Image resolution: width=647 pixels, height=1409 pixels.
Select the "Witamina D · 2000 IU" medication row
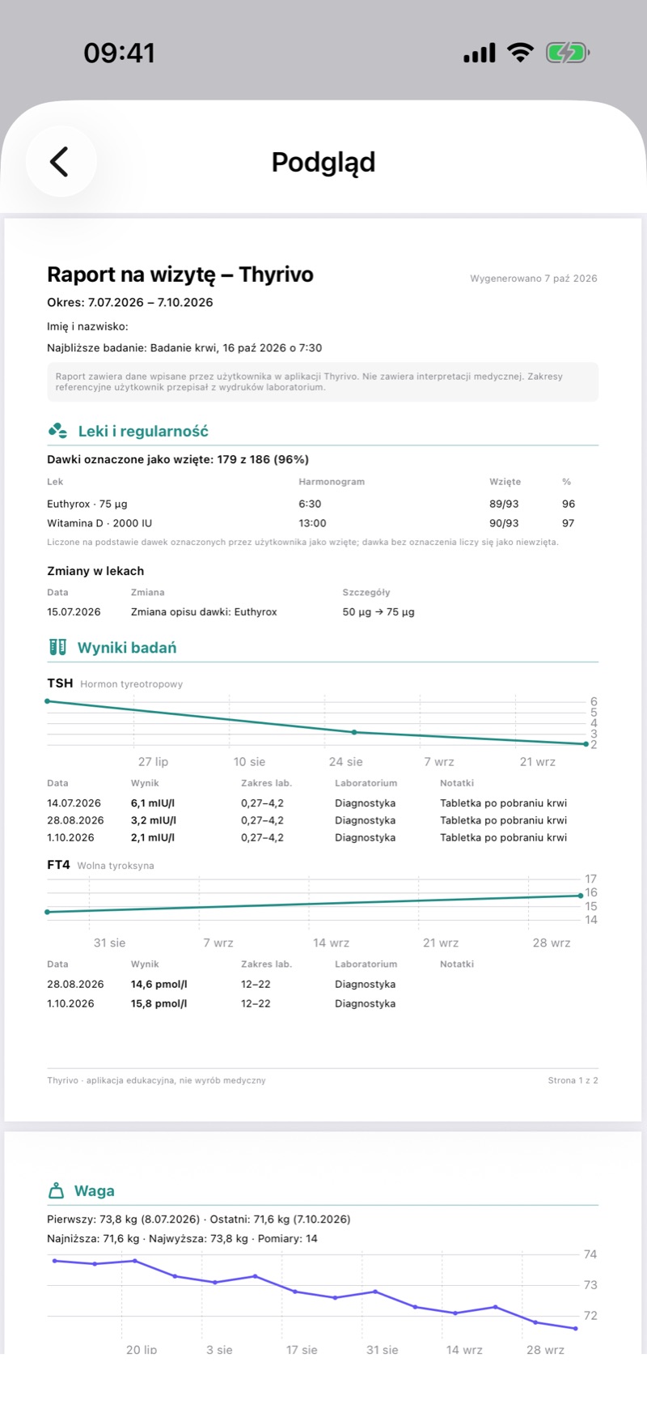[x=323, y=523]
